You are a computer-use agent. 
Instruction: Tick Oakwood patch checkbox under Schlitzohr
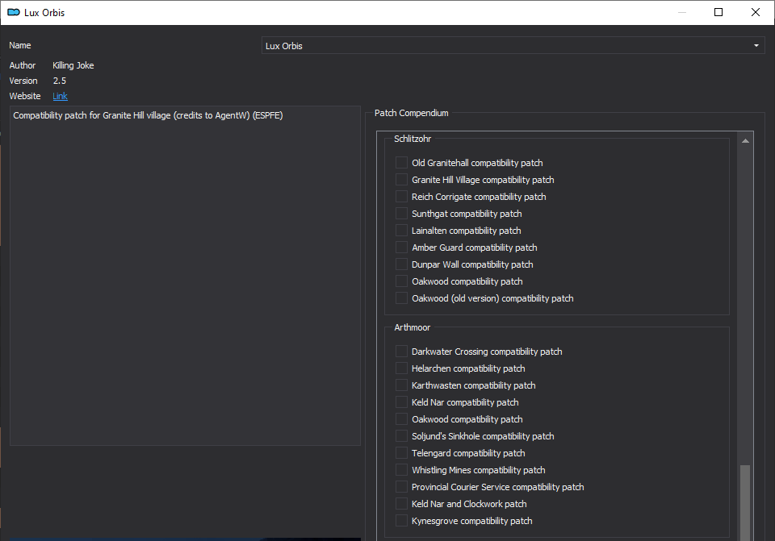[401, 281]
